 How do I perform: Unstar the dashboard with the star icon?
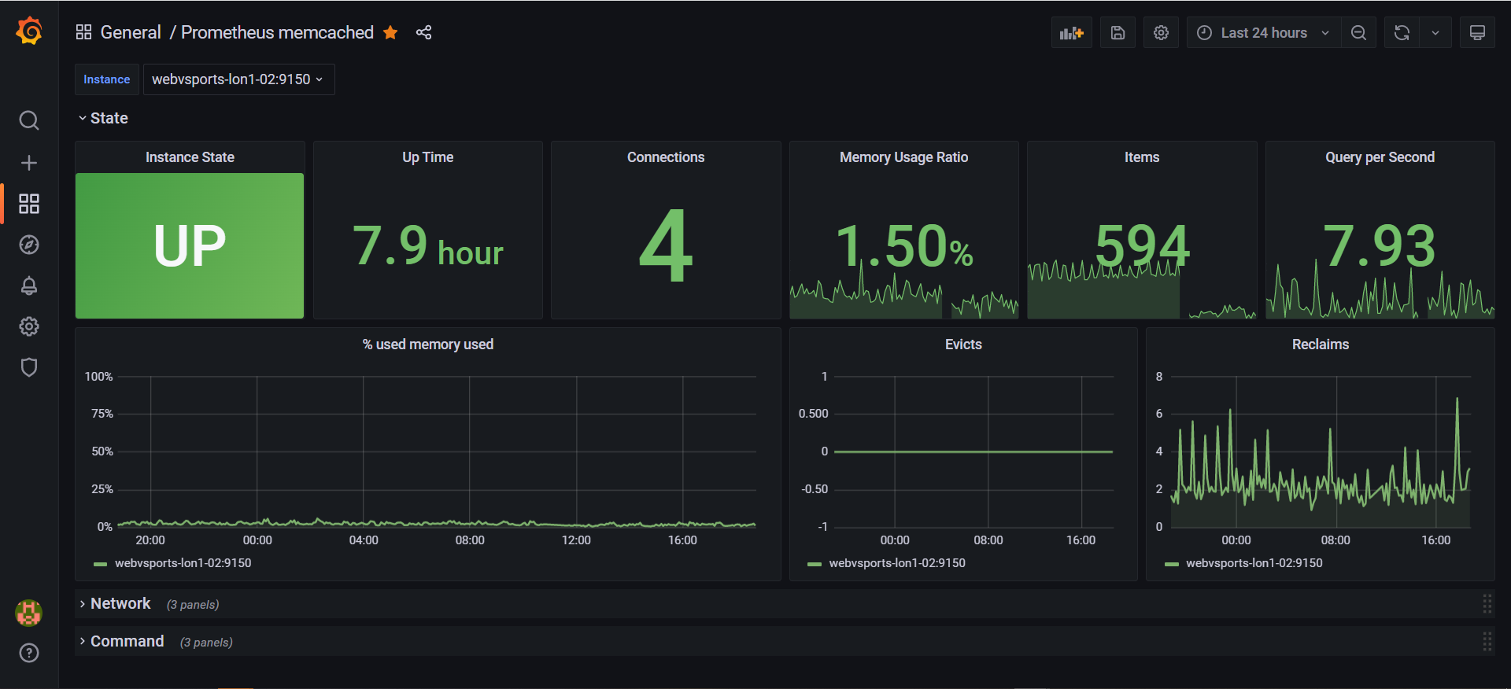[390, 32]
